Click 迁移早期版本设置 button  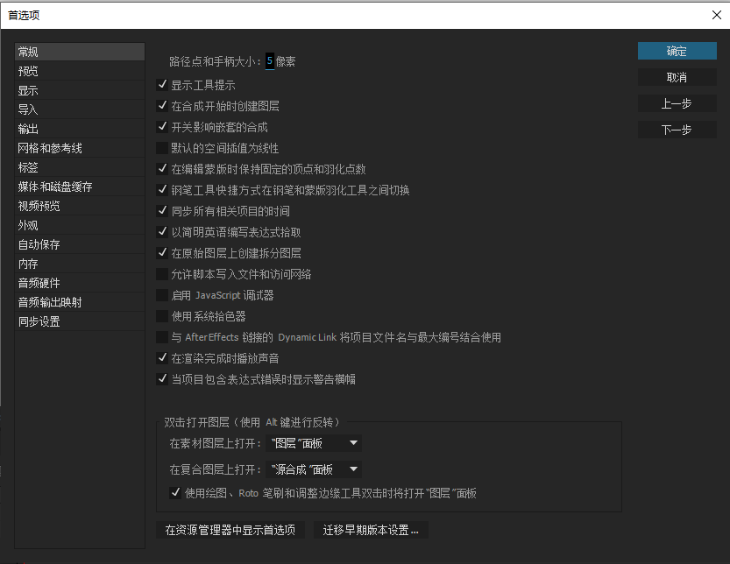(371, 530)
